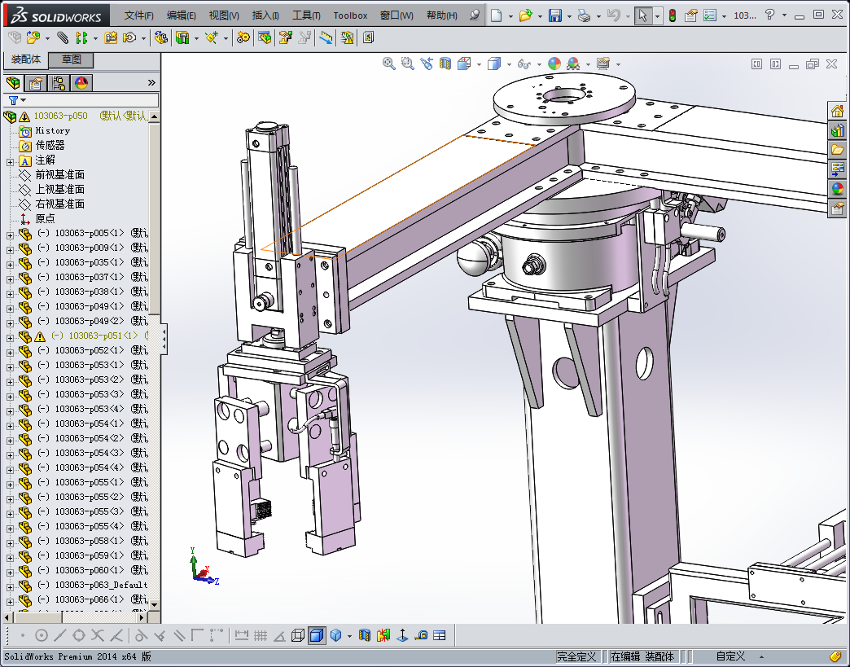Viewport: 850px width, 667px height.
Task: Click the 自定义 units button in status bar
Action: click(x=730, y=656)
